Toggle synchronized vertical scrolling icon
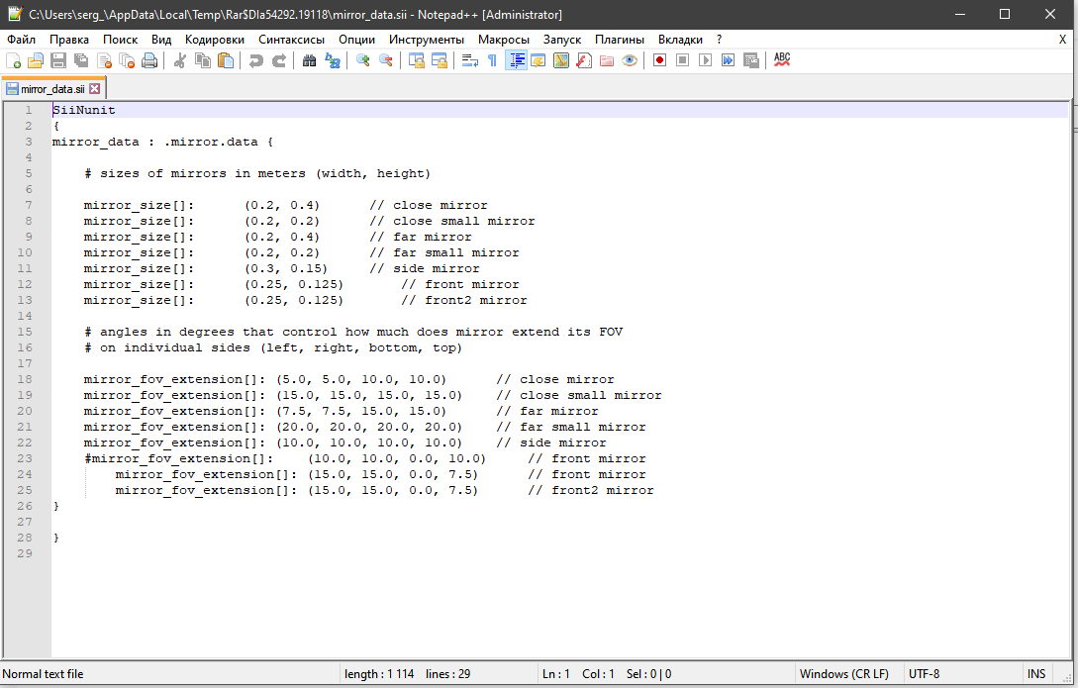Viewport: 1078px width, 688px height. (x=417, y=60)
